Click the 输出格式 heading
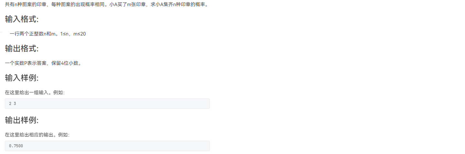Viewport: 465px width, 154px height. (x=22, y=49)
